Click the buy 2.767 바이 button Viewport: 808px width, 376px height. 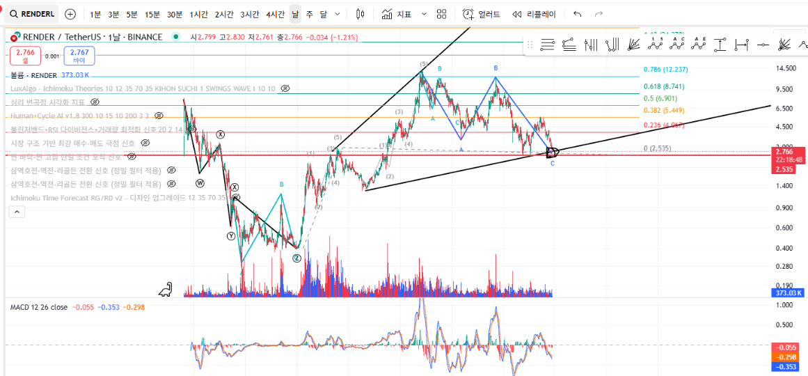tap(79, 56)
